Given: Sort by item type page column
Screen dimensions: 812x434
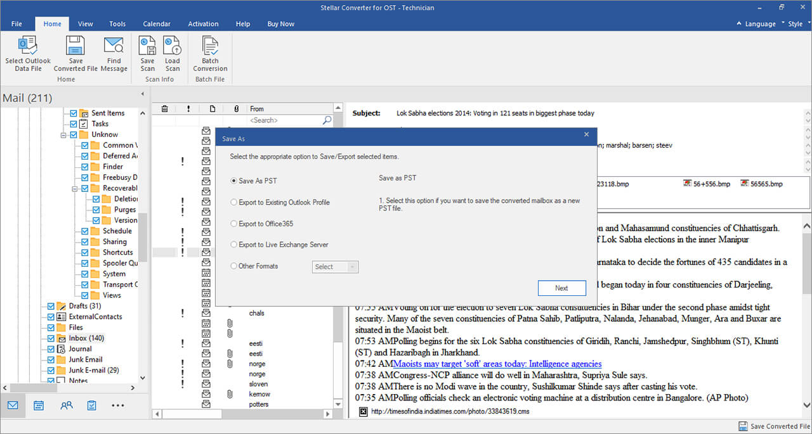Looking at the screenshot, I should pos(213,109).
